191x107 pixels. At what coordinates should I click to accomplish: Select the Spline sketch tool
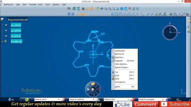pos(125,14)
